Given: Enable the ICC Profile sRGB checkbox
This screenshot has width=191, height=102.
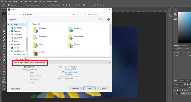Looking at the screenshot, I should click(x=63, y=72).
